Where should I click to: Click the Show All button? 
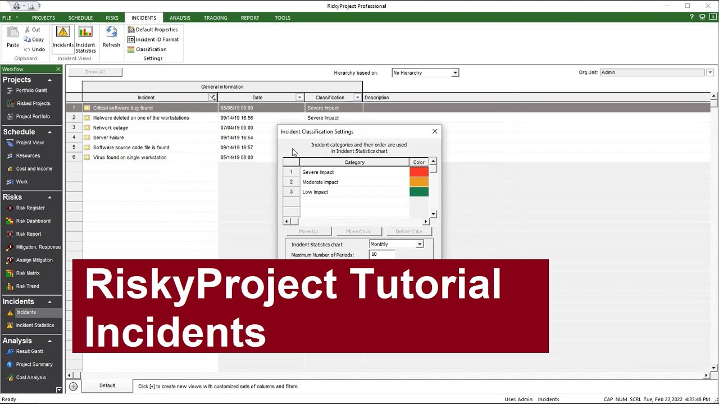[95, 72]
